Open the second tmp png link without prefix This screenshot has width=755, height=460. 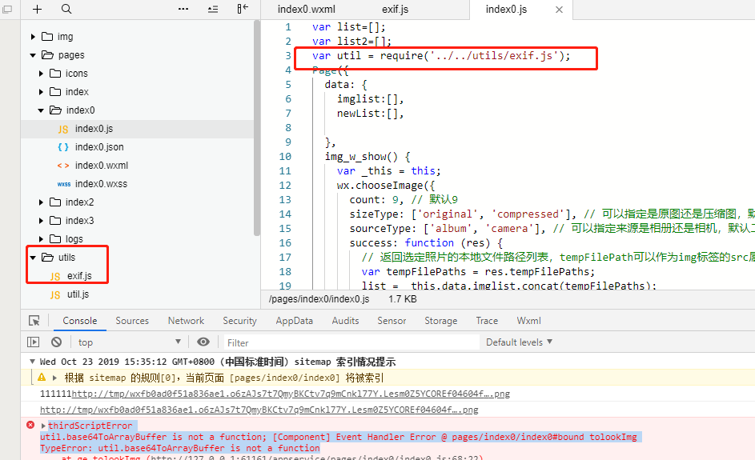pyautogui.click(x=259, y=410)
